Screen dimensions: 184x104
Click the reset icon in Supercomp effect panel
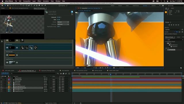tap(72, 14)
